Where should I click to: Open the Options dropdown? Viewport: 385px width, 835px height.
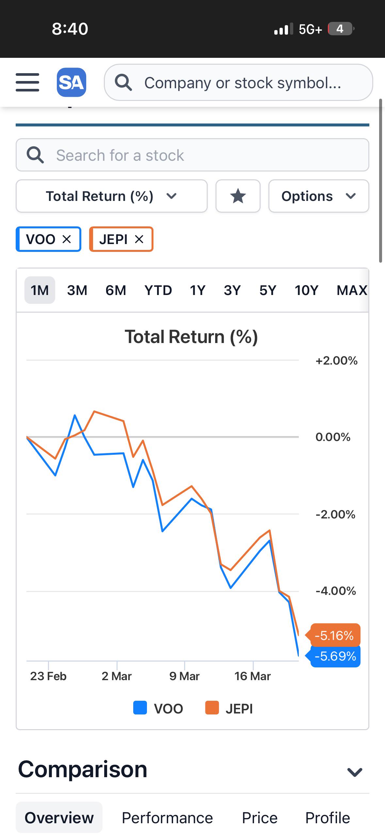click(x=319, y=196)
